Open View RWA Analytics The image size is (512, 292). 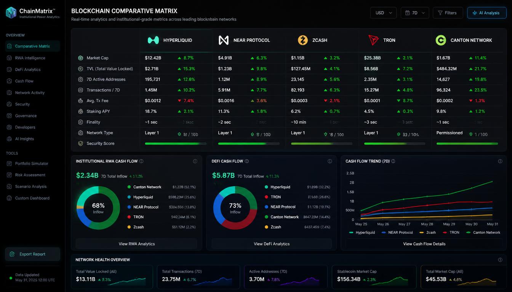click(x=136, y=244)
